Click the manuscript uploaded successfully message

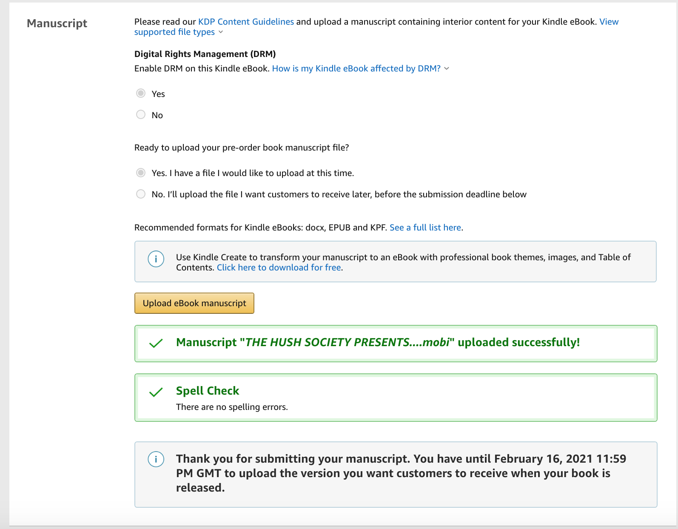[378, 342]
